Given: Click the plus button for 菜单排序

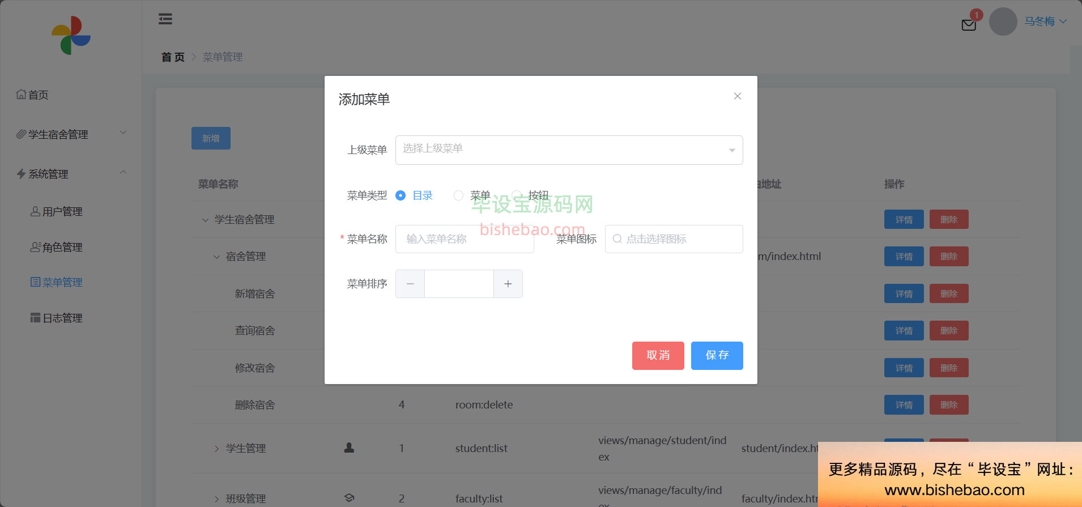Looking at the screenshot, I should 508,284.
